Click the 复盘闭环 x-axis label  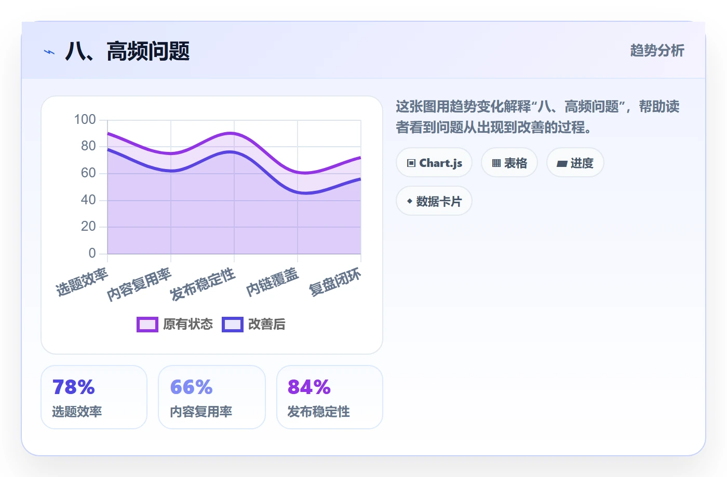[x=334, y=283]
